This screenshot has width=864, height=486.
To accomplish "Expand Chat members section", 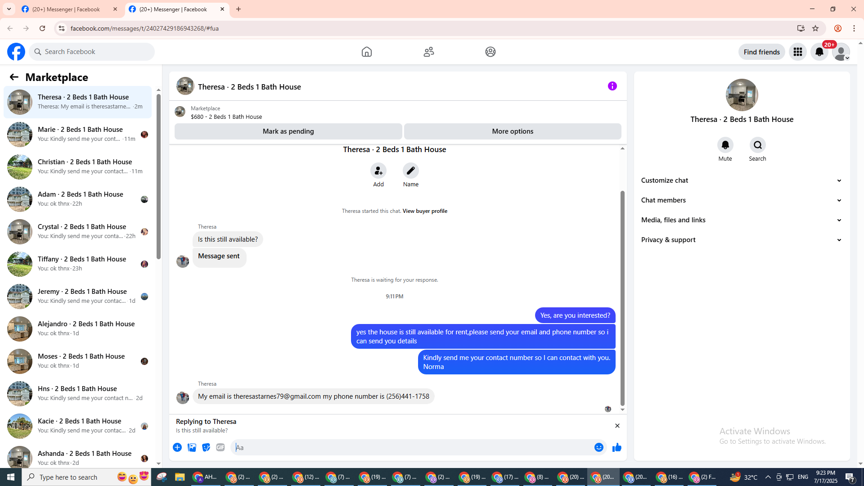I will [742, 200].
